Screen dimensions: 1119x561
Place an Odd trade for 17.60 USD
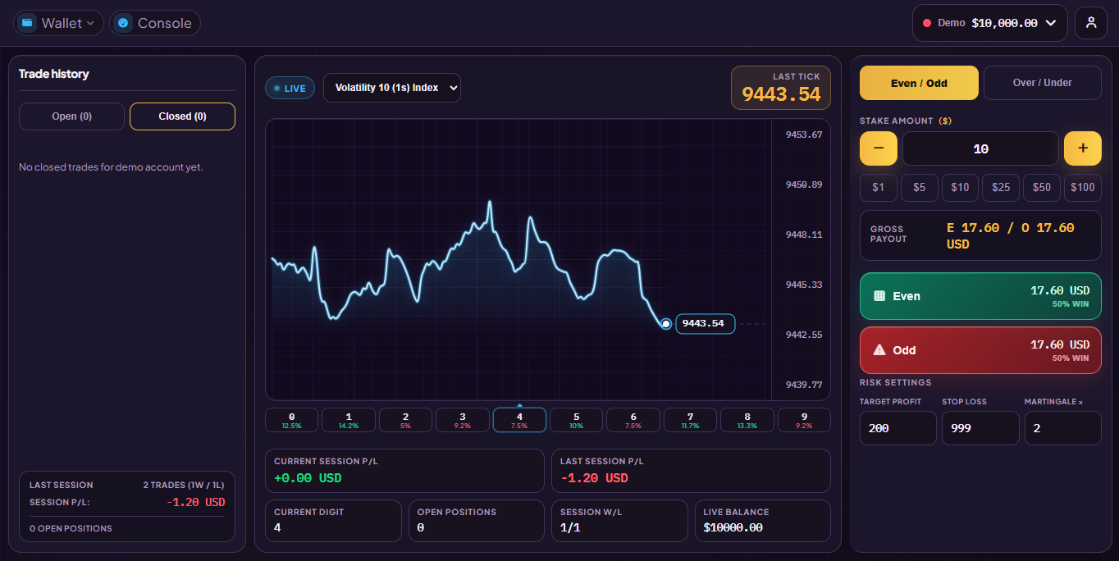pos(980,350)
